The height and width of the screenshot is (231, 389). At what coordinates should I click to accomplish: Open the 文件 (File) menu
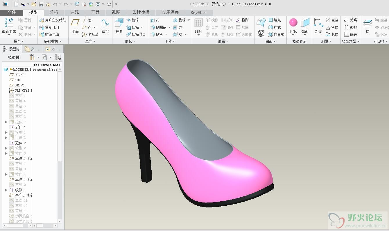coord(12,13)
